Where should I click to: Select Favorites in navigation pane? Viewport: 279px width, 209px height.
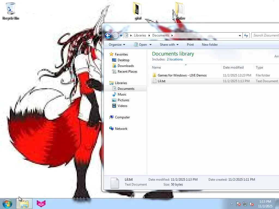pyautogui.click(x=121, y=54)
